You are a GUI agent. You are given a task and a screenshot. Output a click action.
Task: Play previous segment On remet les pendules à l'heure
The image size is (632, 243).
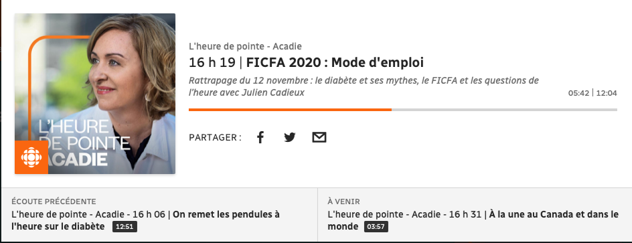click(x=145, y=220)
